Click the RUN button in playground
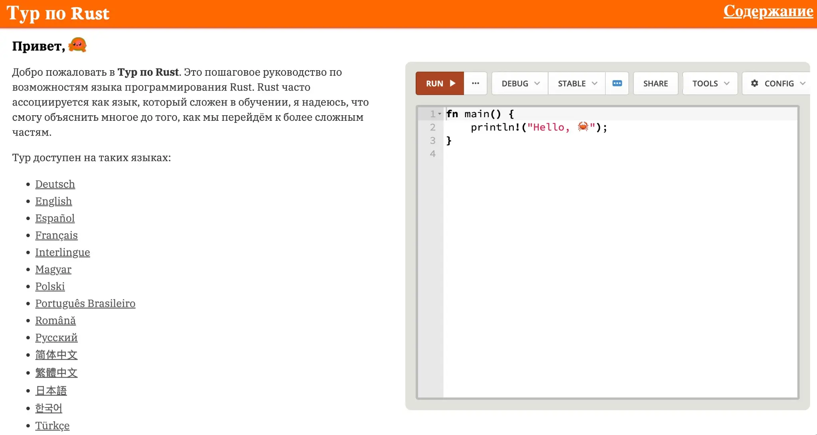This screenshot has width=817, height=435. click(x=440, y=83)
